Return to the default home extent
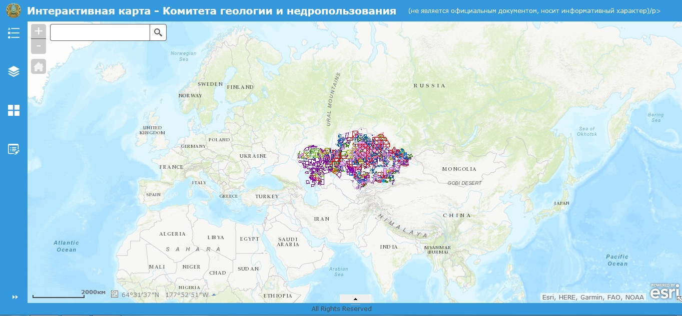 (39, 66)
